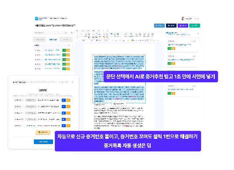Viewport: 234px width, 170px height.
Task: Click the teal download header button
Action: (195, 26)
